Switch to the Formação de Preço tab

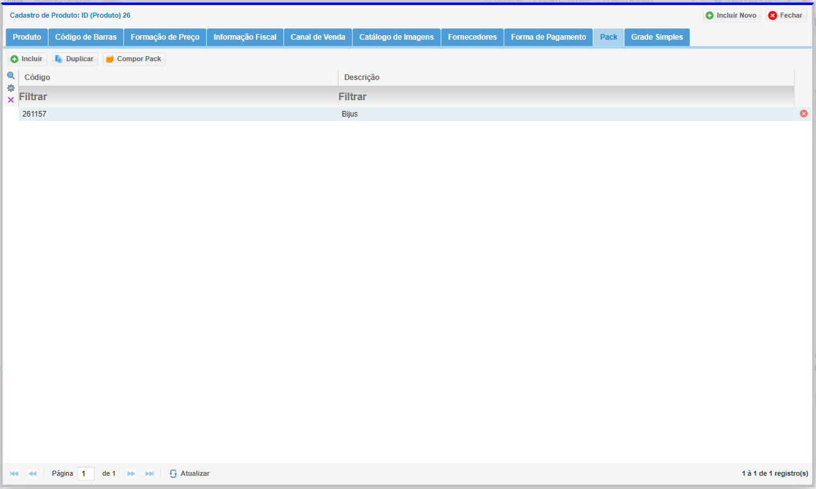pyautogui.click(x=165, y=37)
